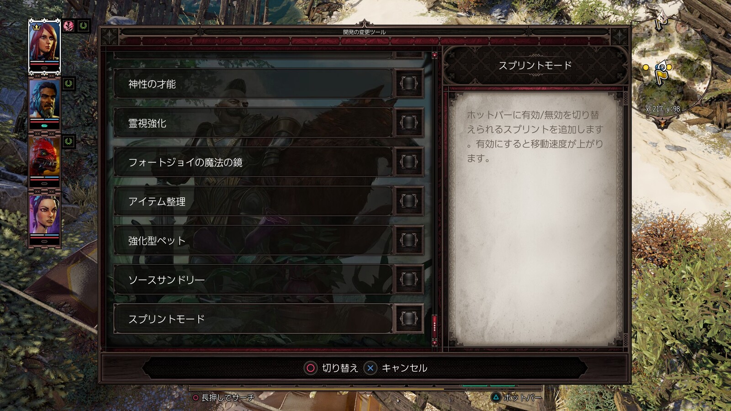The height and width of the screenshot is (411, 731).
Task: Toggle the 霊視強化 checkbox
Action: pyautogui.click(x=409, y=123)
